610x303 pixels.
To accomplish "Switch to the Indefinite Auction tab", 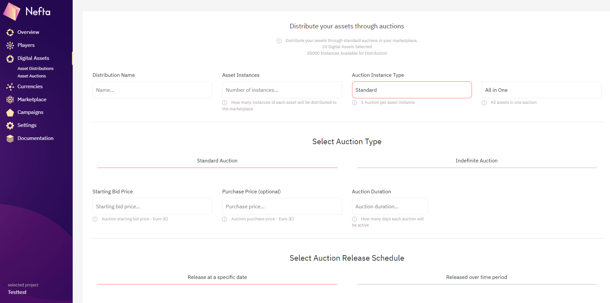I will (x=476, y=161).
